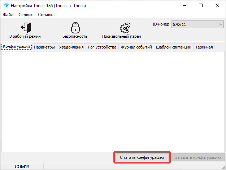Open the Лог устройства tab
The height and width of the screenshot is (170, 226).
pyautogui.click(x=102, y=47)
